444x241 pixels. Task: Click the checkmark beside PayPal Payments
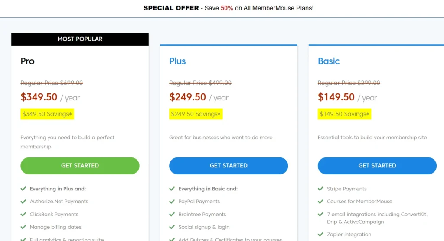pos(172,202)
